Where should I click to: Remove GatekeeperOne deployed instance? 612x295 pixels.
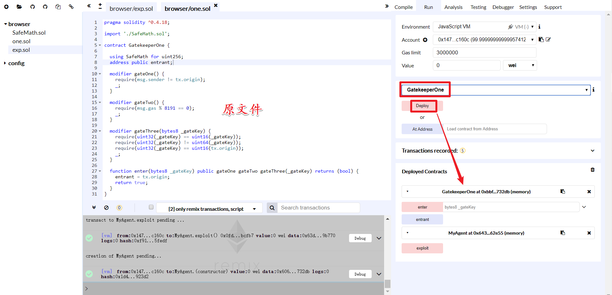[589, 192]
